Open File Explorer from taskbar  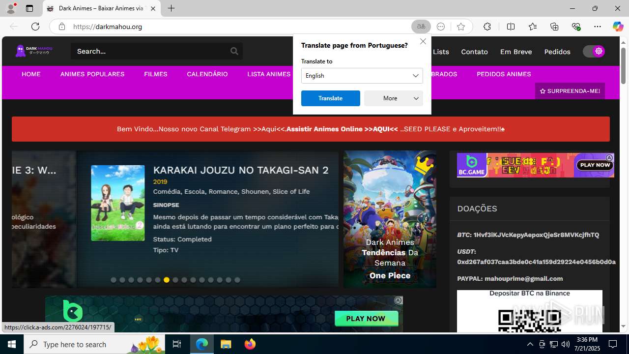[226, 344]
